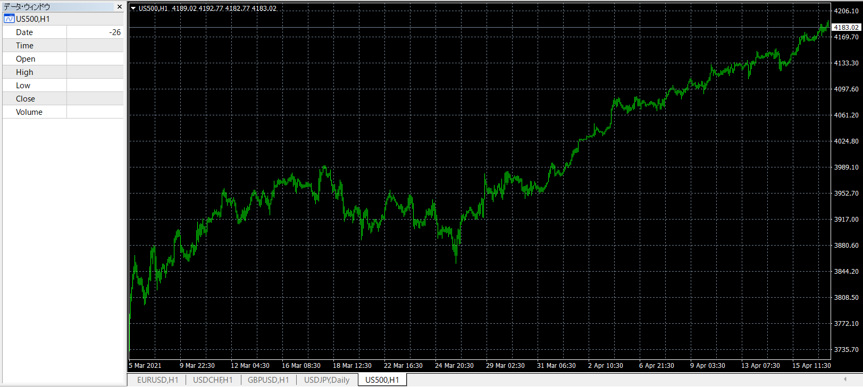
Task: Switch to the EURUSD,H1 chart tab
Action: 158,380
